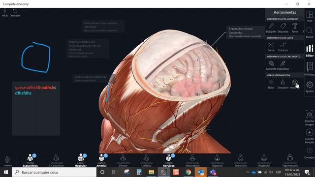Open the notification center icon
The image size is (315, 177).
[x=307, y=172]
